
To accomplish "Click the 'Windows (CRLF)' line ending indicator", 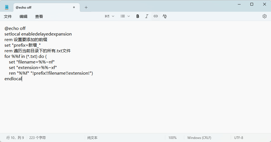I will [199, 138].
